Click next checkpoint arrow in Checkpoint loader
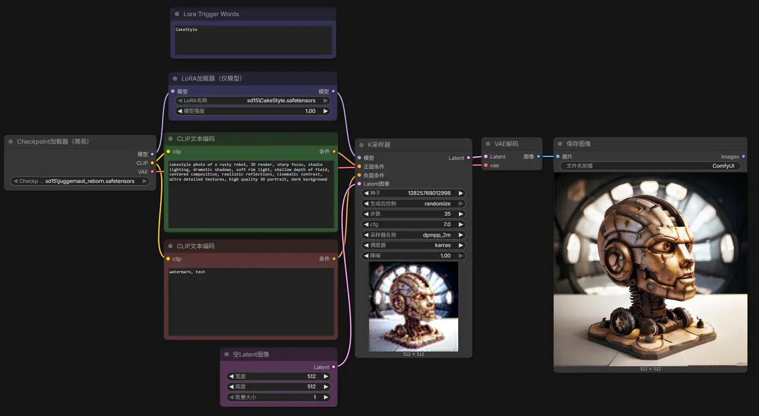The width and height of the screenshot is (759, 416). 144,181
